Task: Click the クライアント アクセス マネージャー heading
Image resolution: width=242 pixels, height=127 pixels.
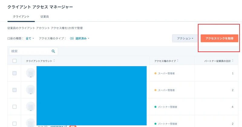Action: point(40,7)
